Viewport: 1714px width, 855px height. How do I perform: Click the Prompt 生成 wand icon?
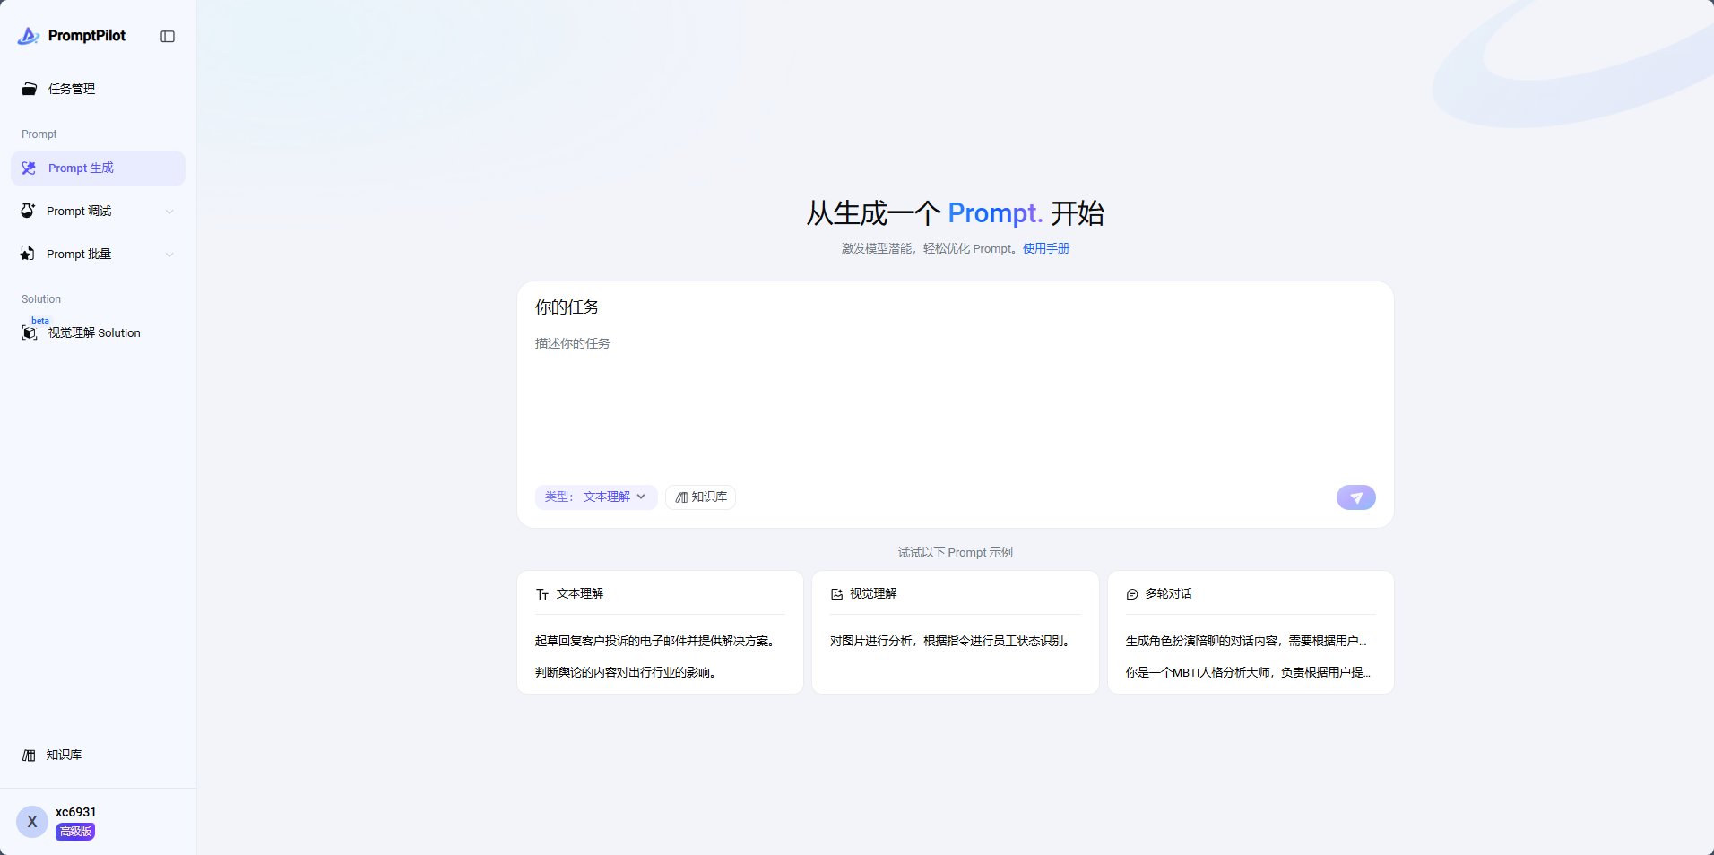point(30,168)
